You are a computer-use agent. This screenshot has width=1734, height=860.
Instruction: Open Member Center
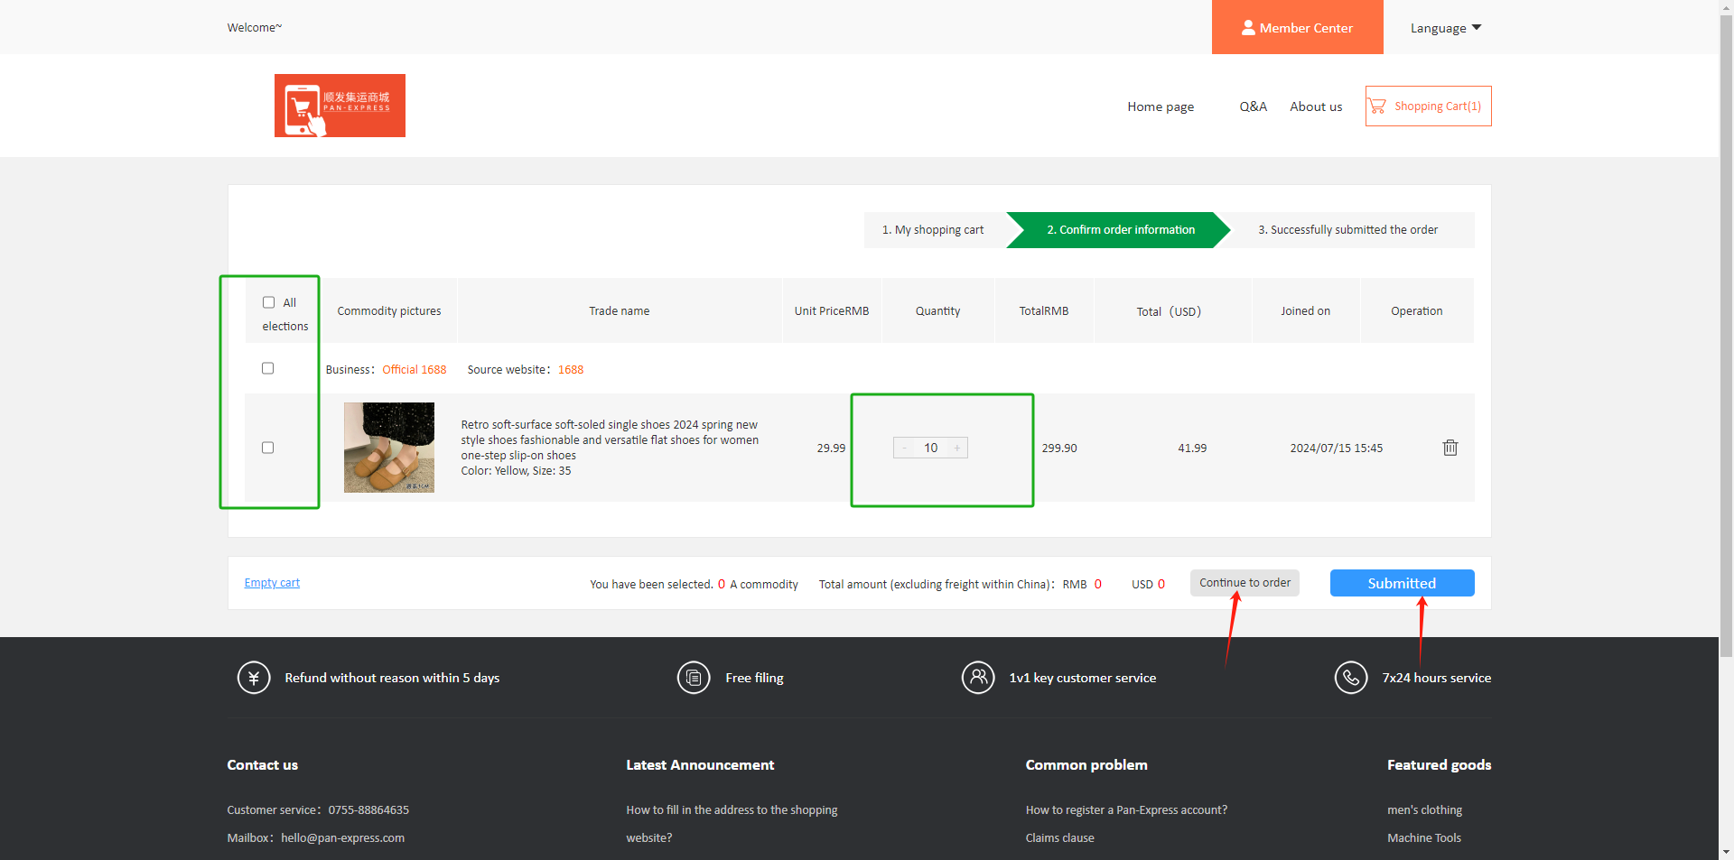pos(1298,27)
